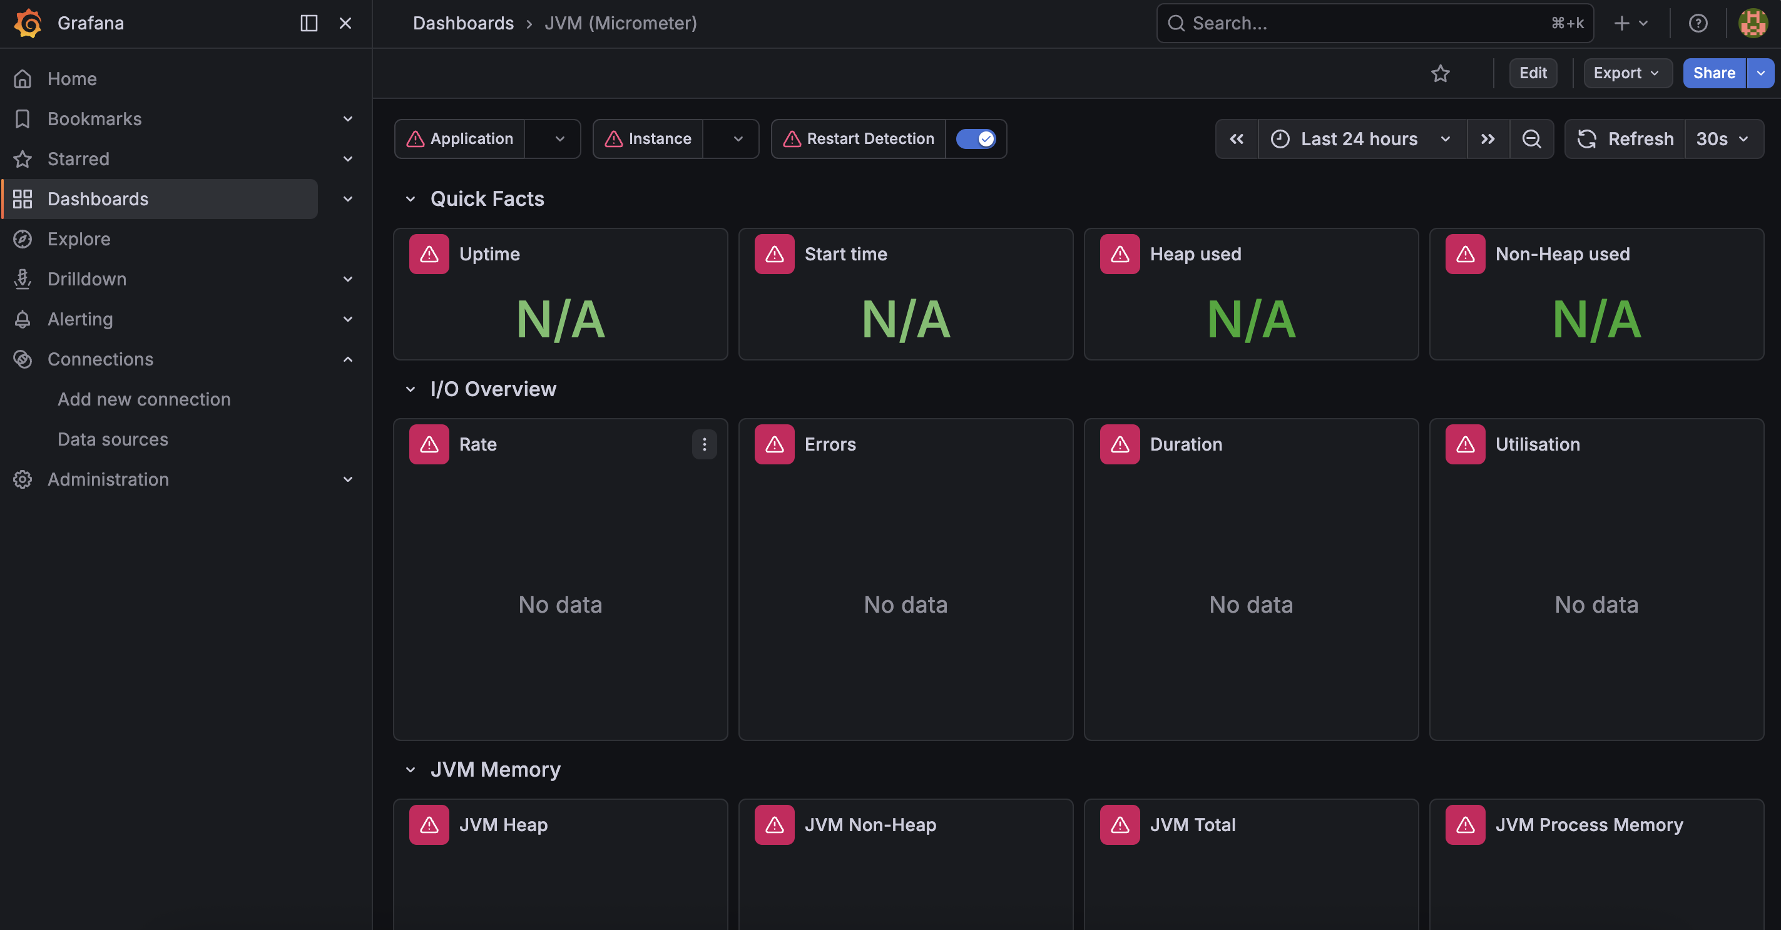
Task: Collapse the JVM Memory row
Action: [x=411, y=770]
